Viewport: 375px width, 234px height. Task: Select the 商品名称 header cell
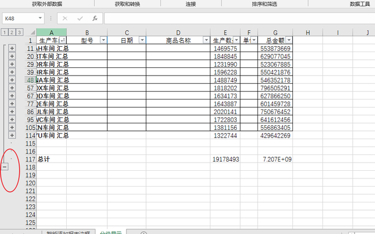click(x=178, y=40)
